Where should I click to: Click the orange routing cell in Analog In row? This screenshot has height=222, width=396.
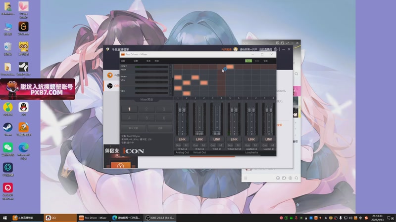(x=230, y=67)
